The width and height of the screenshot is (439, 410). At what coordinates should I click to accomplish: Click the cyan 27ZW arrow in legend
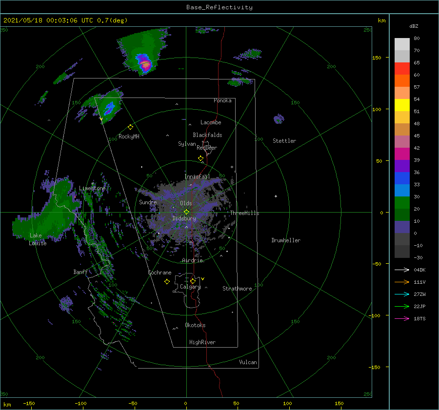(x=402, y=294)
